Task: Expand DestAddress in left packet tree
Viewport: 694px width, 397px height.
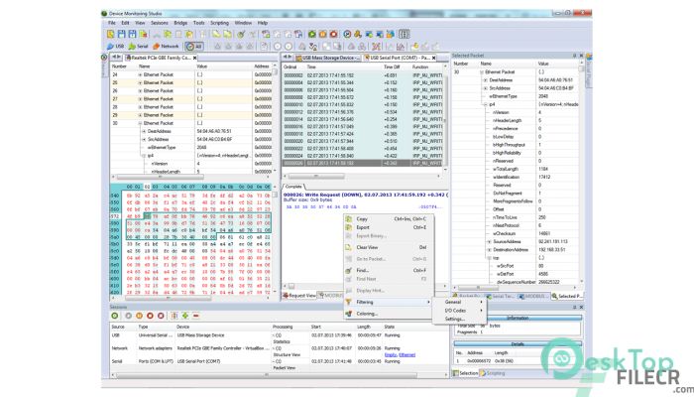Action: click(144, 131)
